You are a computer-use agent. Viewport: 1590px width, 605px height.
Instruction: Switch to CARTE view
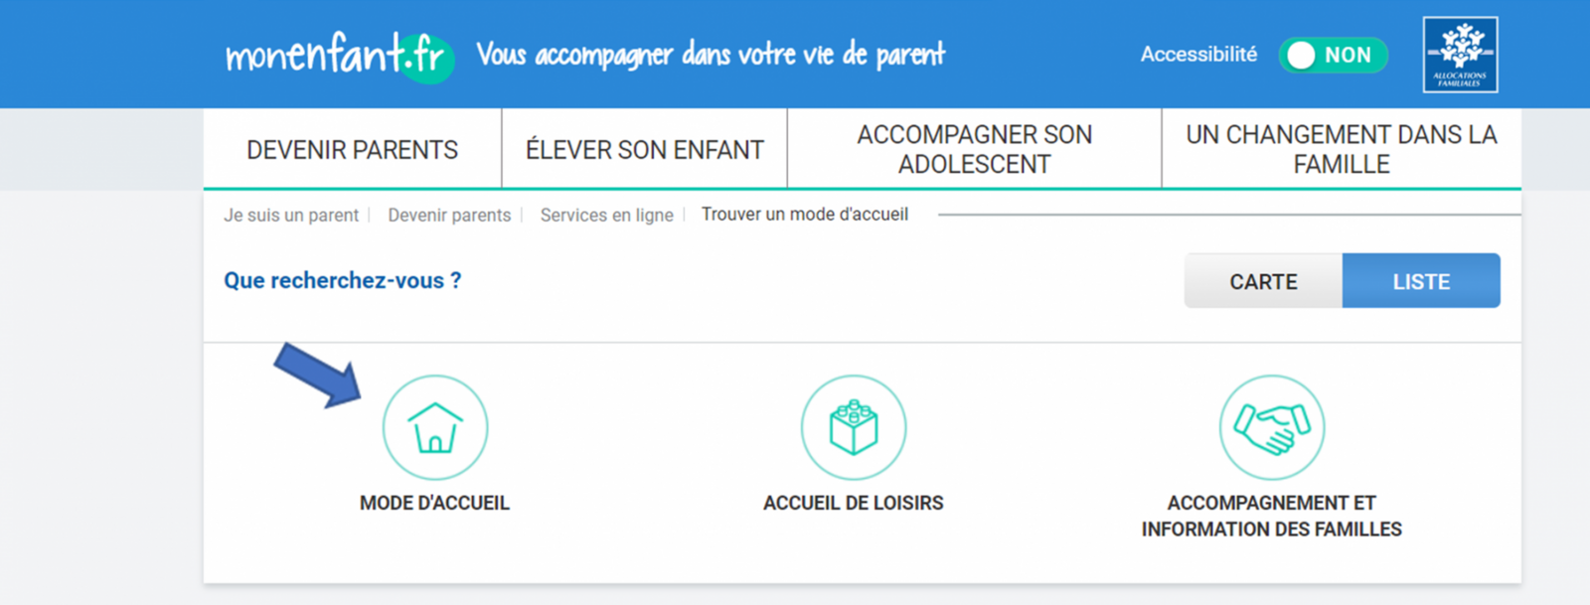click(x=1263, y=281)
